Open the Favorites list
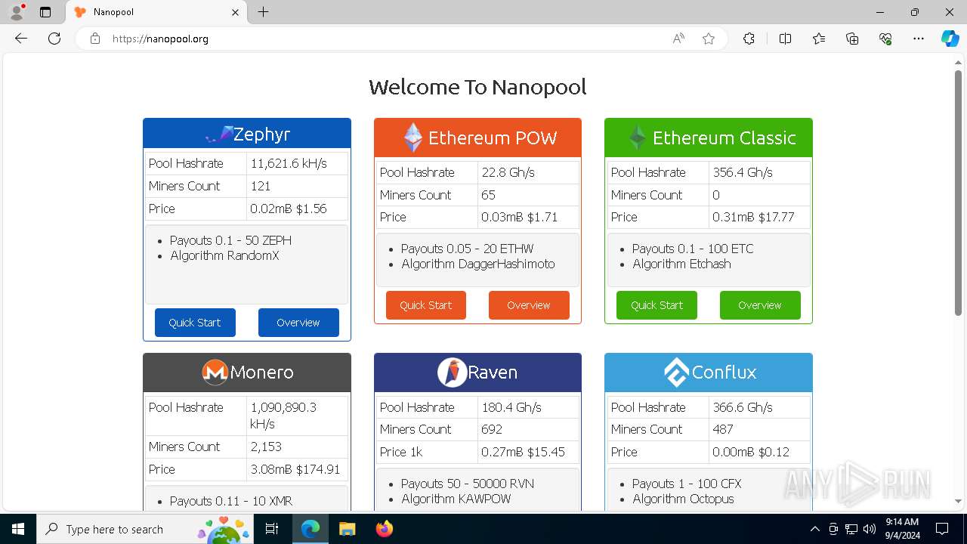 pyautogui.click(x=819, y=39)
